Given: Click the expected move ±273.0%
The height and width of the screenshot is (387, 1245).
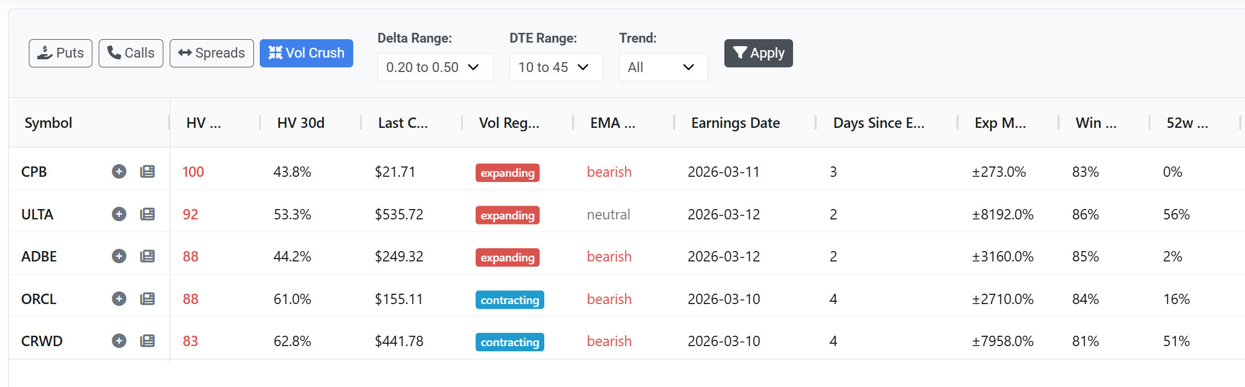Looking at the screenshot, I should click(999, 172).
